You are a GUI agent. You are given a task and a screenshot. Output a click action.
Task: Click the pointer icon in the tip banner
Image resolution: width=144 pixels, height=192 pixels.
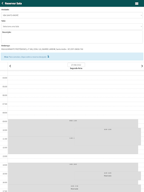48,57
